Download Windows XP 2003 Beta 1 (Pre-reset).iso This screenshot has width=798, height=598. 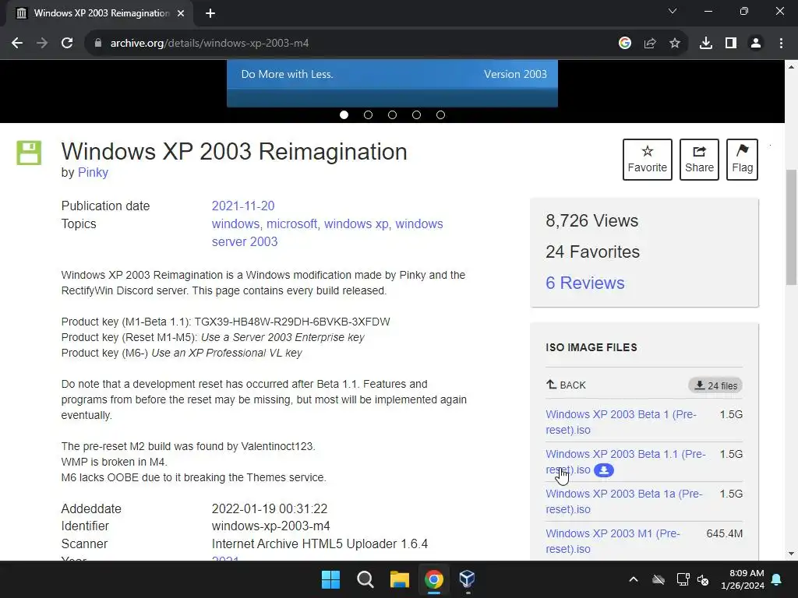click(621, 422)
